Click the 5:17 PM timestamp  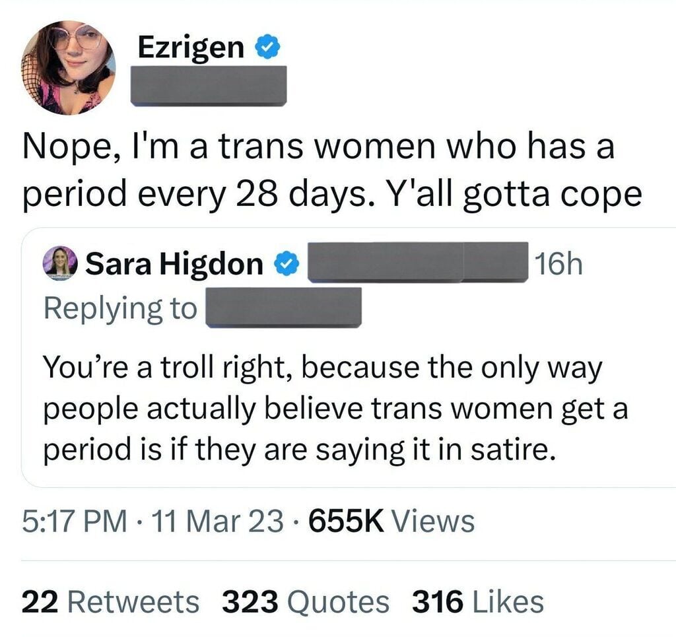coord(74,521)
